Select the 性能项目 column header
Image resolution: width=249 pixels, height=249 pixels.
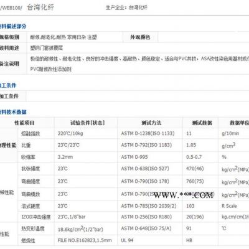24,123
